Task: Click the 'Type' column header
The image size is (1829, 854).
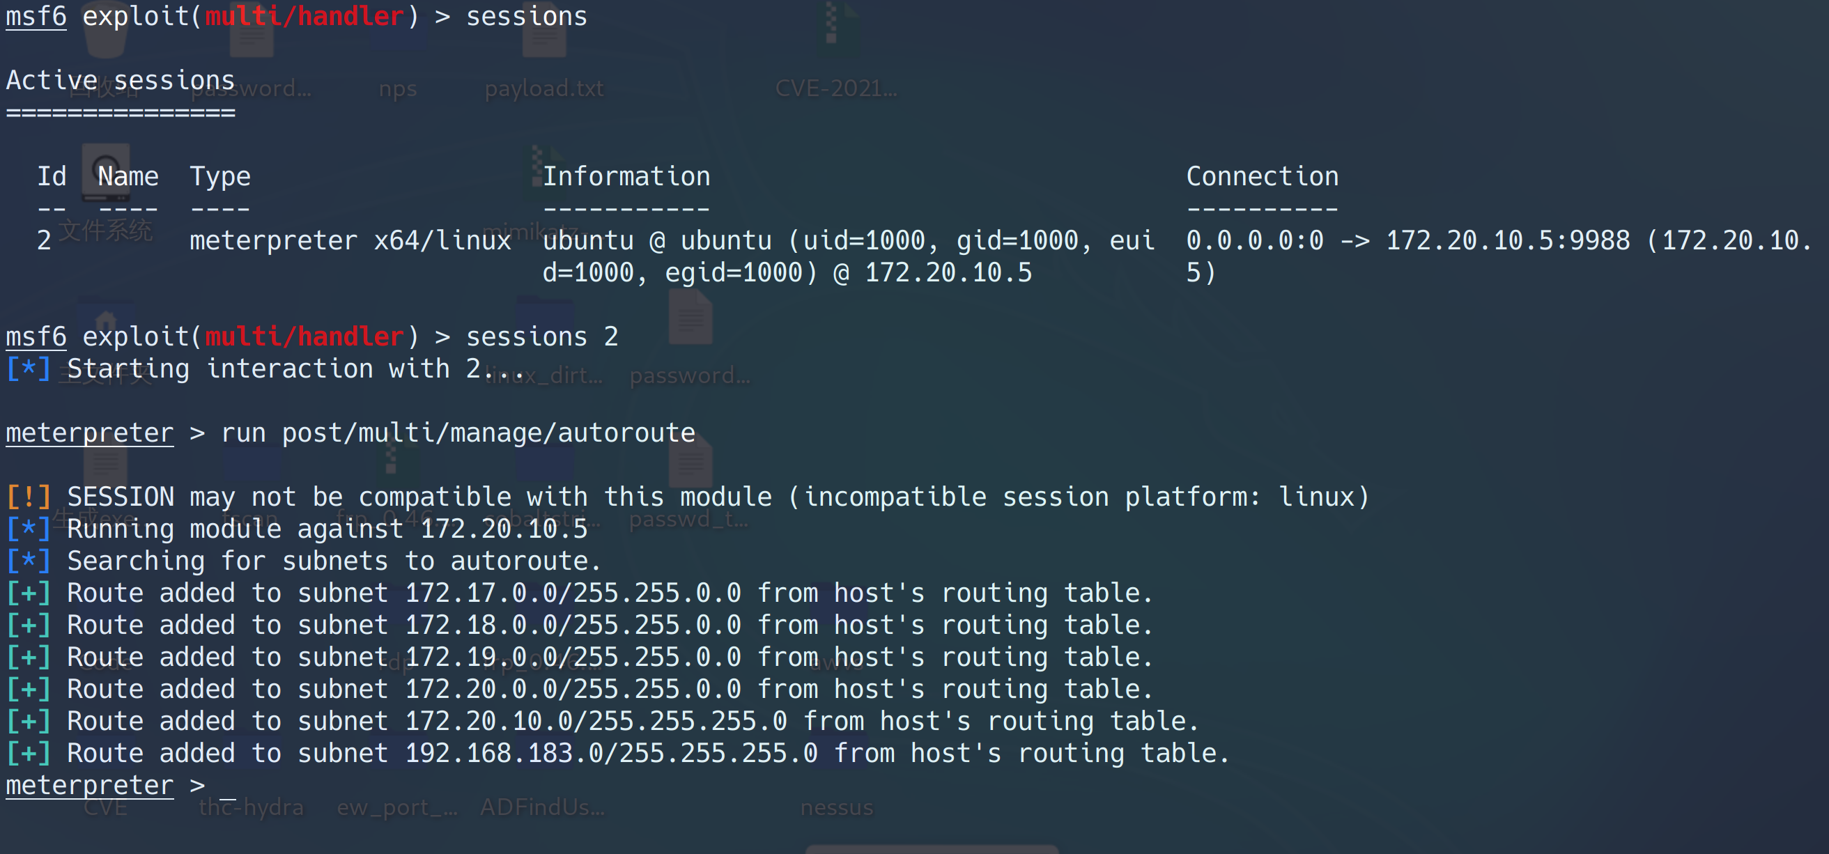Action: [220, 176]
